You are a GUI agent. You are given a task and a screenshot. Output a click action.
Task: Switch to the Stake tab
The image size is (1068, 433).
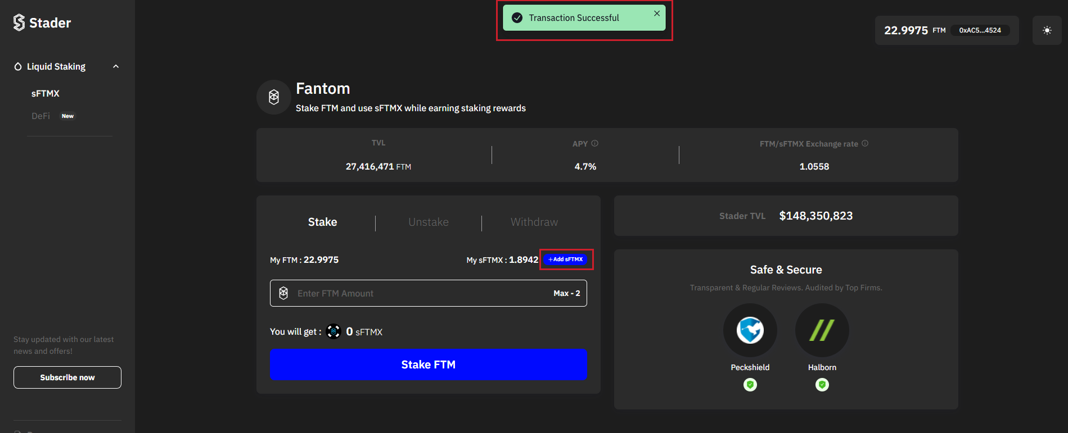(322, 222)
